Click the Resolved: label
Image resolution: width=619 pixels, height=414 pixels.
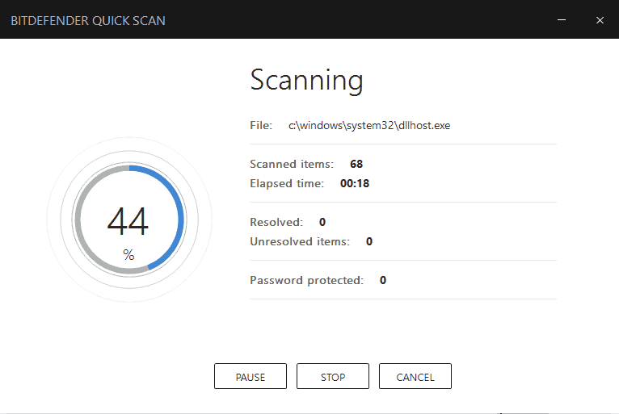click(x=276, y=222)
